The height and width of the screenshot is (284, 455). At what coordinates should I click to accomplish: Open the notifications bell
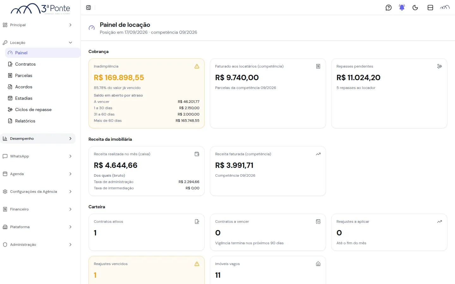pos(402,8)
